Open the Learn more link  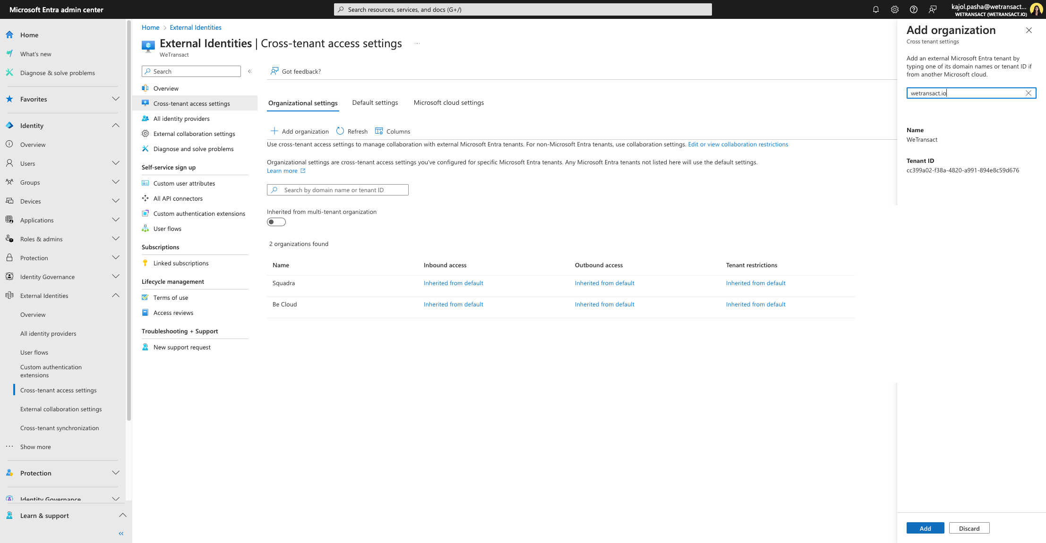point(286,171)
